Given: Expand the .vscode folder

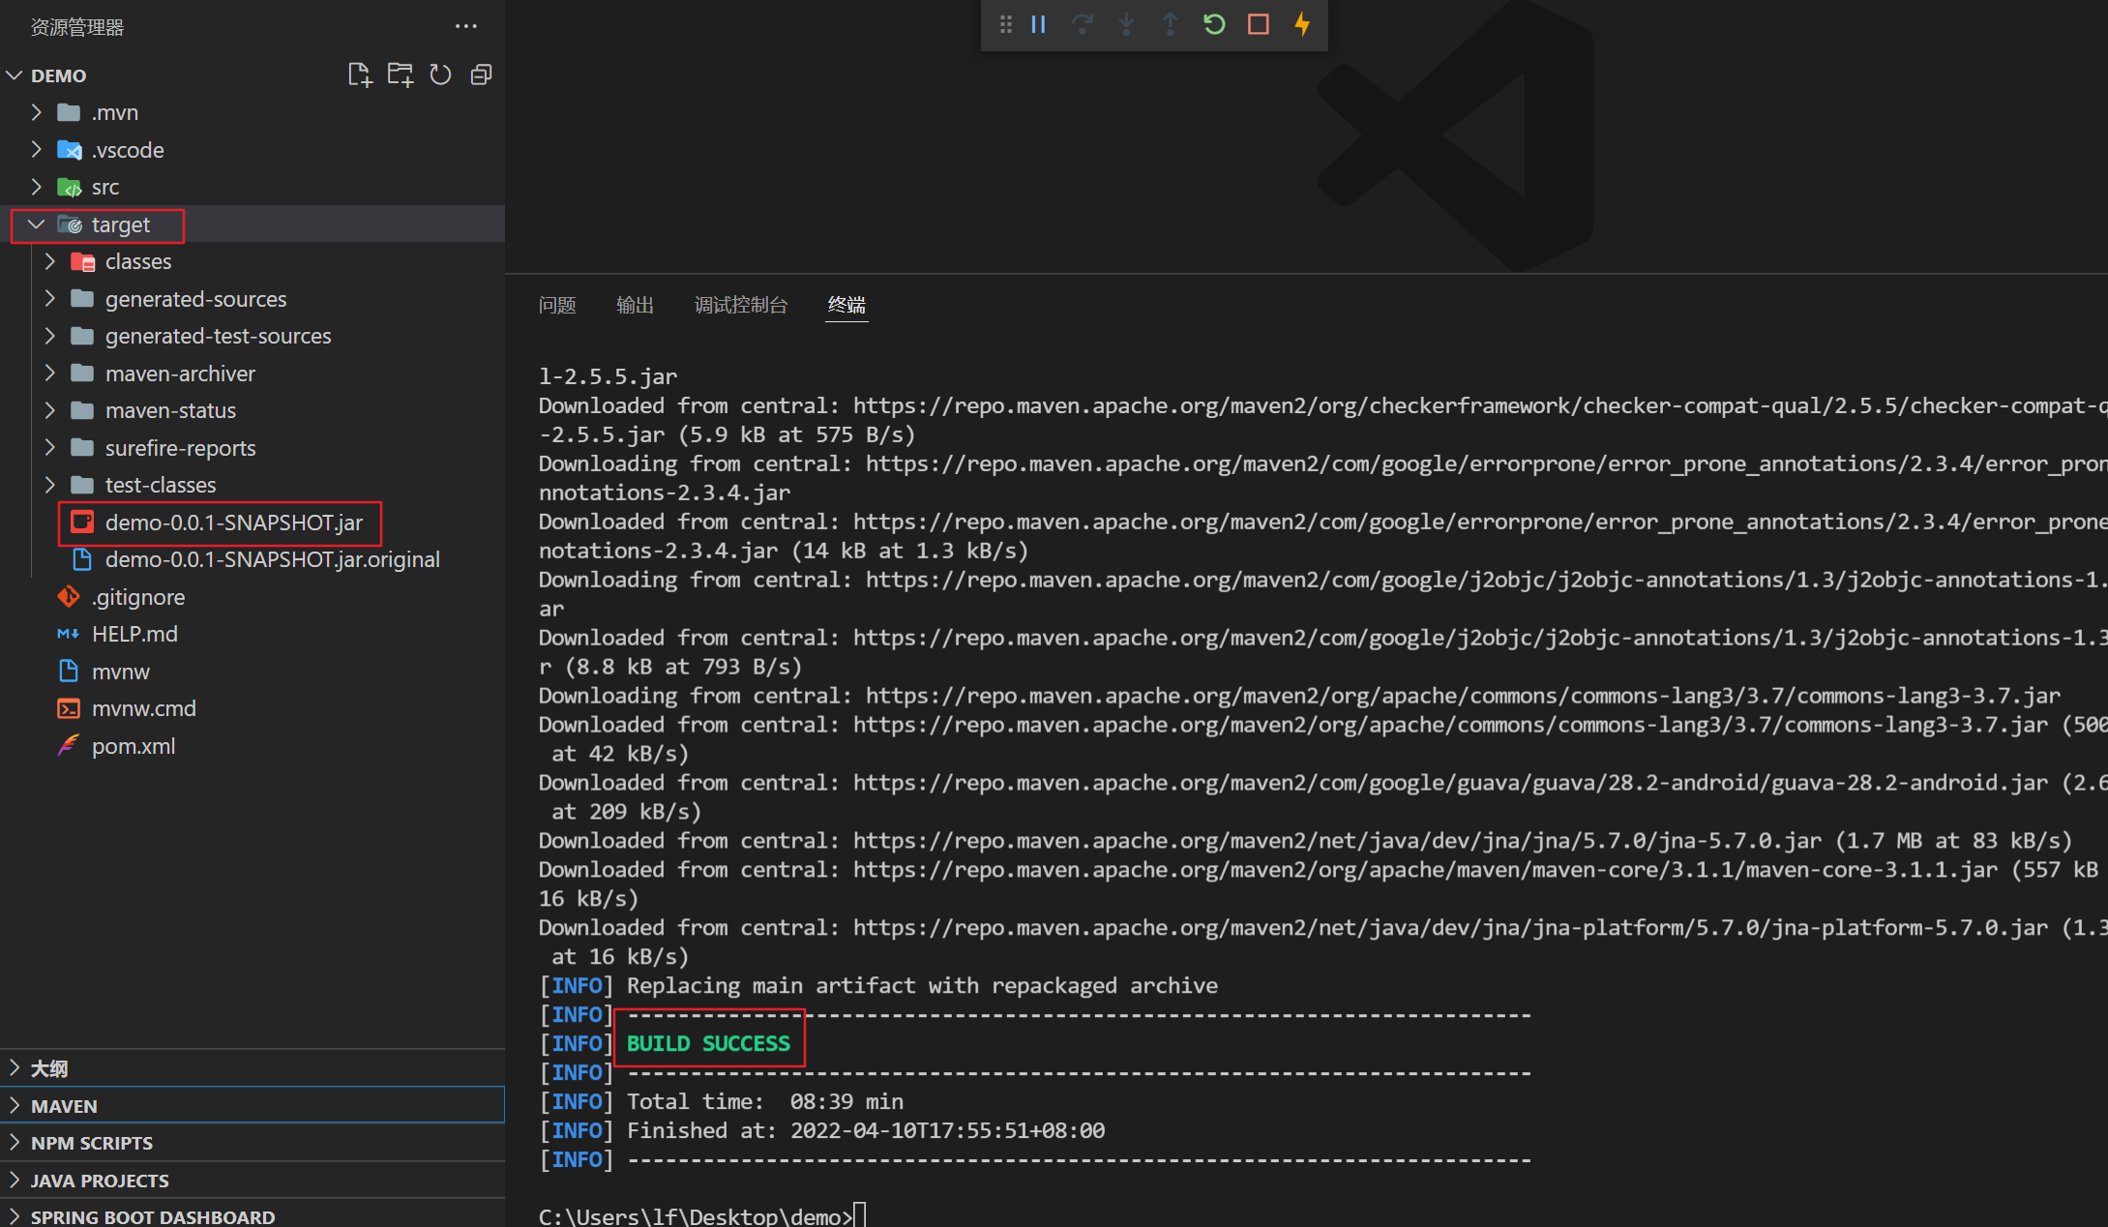Looking at the screenshot, I should point(37,150).
